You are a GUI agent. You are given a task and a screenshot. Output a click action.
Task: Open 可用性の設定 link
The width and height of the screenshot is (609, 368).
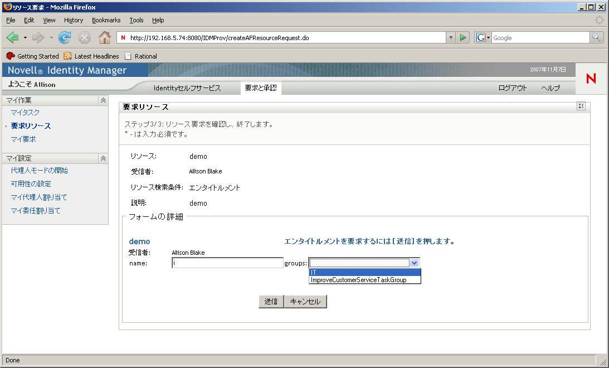[x=31, y=184]
